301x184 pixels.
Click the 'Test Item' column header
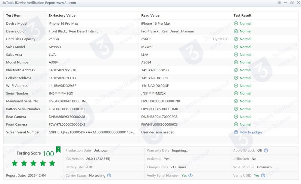pos(14,15)
